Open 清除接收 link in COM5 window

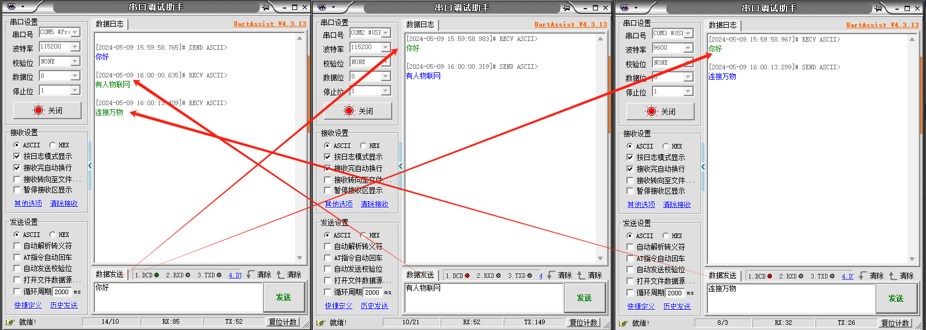tap(64, 203)
